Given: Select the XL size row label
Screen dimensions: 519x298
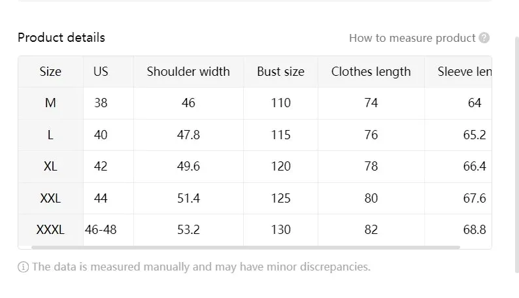Looking at the screenshot, I should [50, 167].
